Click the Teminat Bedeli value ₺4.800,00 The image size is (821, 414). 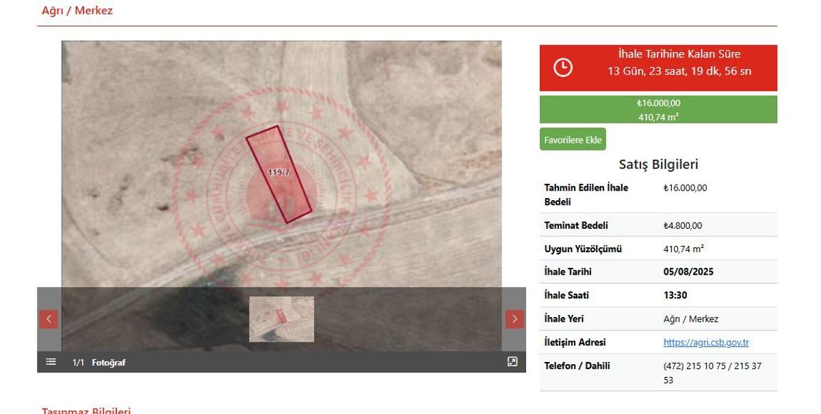(683, 225)
